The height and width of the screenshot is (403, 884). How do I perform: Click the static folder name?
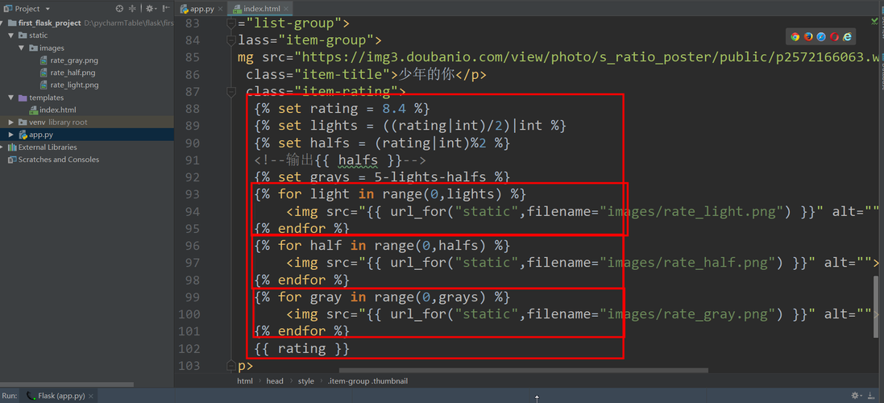click(x=39, y=35)
